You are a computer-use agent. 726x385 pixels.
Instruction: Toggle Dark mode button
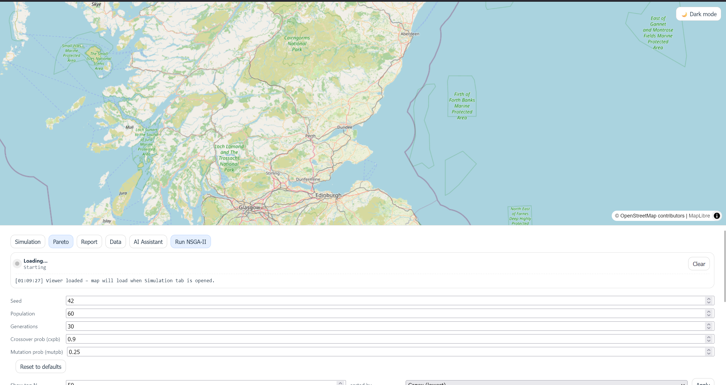(x=698, y=14)
